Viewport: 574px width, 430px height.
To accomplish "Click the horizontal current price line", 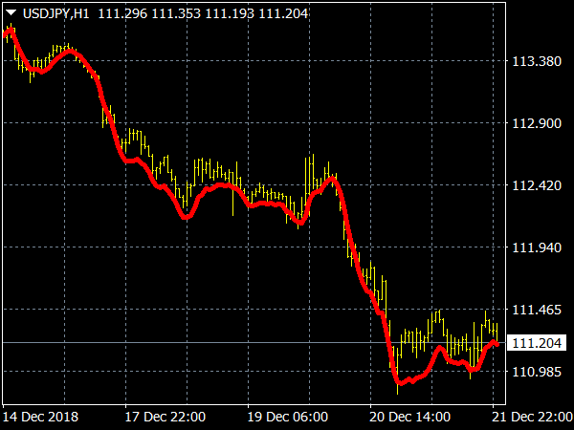I will point(239,342).
